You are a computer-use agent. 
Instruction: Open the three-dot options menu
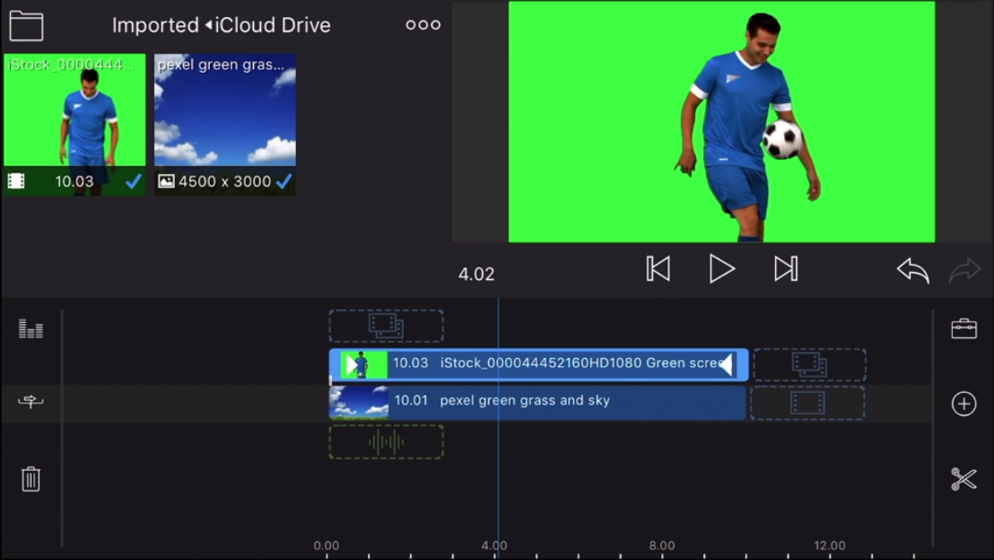[x=423, y=24]
